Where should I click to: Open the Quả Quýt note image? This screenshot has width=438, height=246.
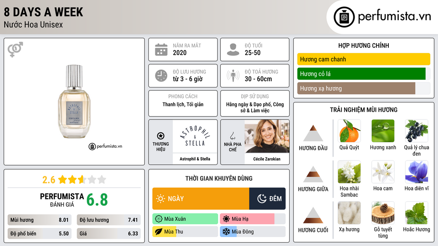(x=349, y=131)
